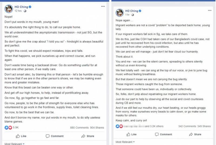Screen dimensions: 216x145
Task: Comment on the left post
Action: [55, 136]
